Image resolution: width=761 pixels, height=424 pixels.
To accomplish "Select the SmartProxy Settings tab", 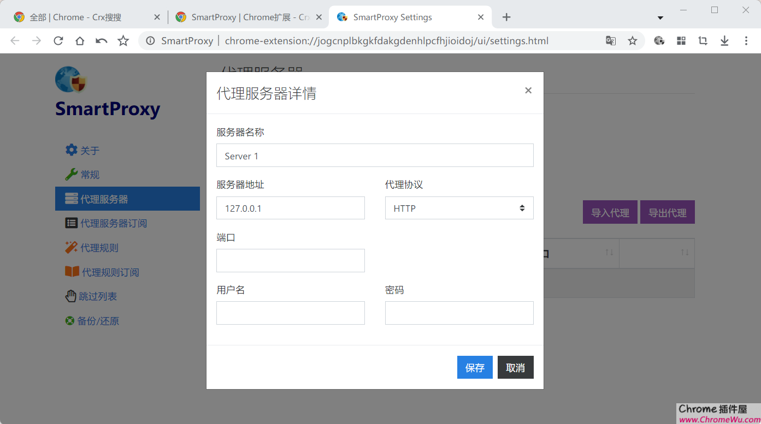I will coord(410,17).
